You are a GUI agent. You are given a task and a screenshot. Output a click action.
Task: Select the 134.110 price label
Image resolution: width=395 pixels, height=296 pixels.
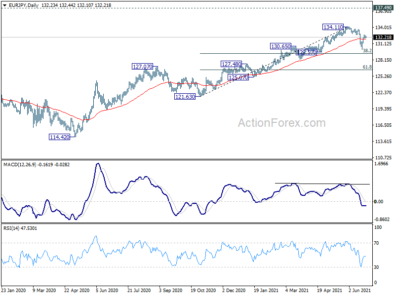[x=333, y=27]
